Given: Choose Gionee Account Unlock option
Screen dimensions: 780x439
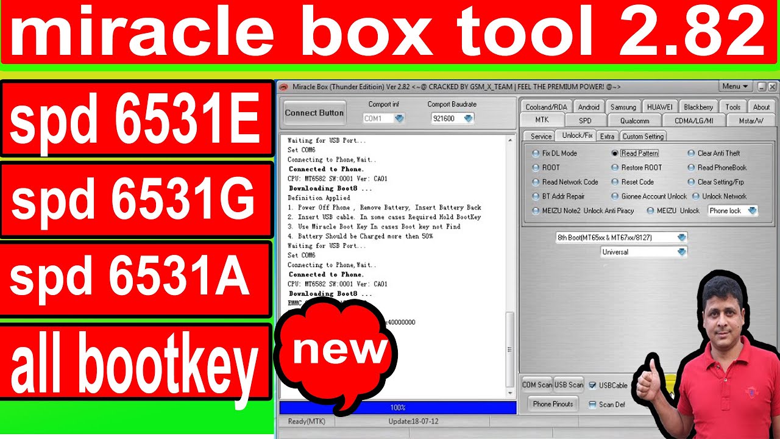Looking at the screenshot, I should pos(649,196).
